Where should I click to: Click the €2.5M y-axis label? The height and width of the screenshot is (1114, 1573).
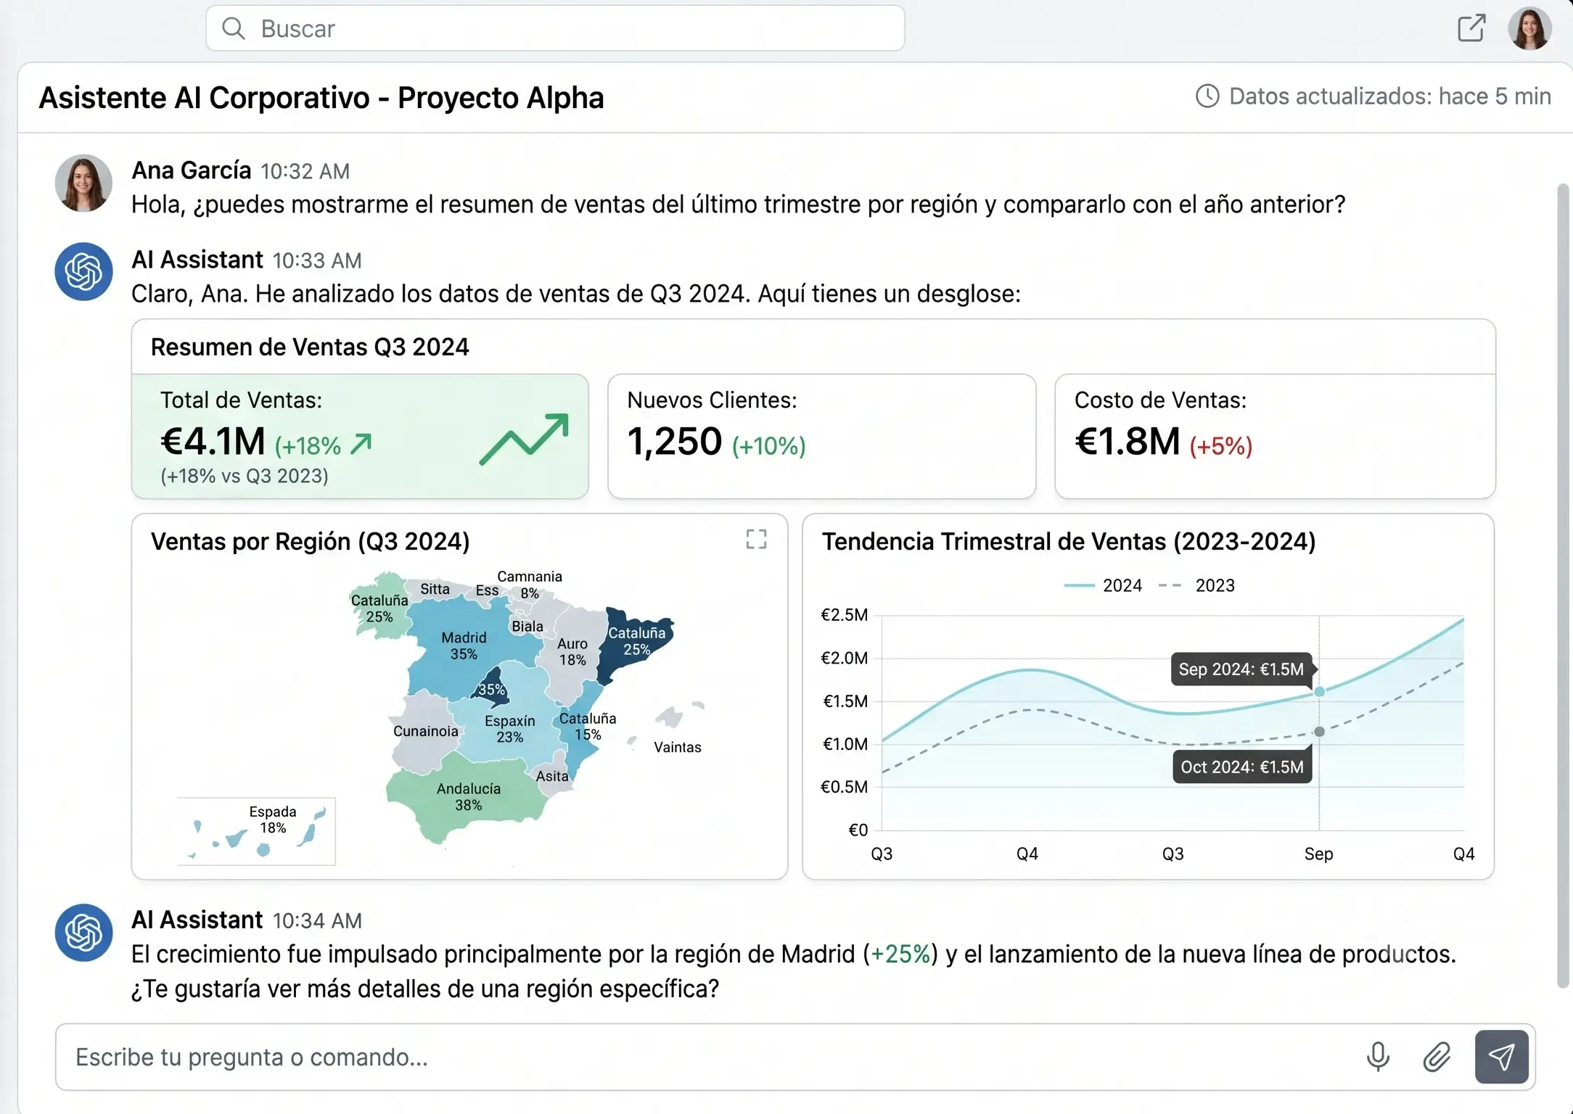(x=844, y=615)
